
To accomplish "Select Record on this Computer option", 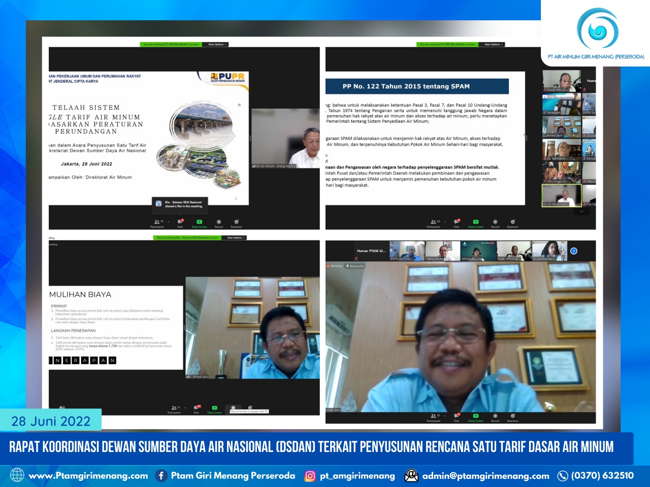I will 249,411.
